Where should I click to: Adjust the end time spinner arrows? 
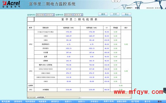tap(82, 15)
